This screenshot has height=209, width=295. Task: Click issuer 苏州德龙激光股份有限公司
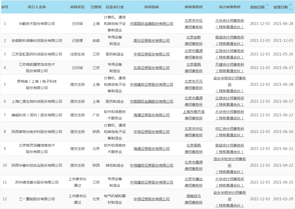pyautogui.click(x=37, y=182)
